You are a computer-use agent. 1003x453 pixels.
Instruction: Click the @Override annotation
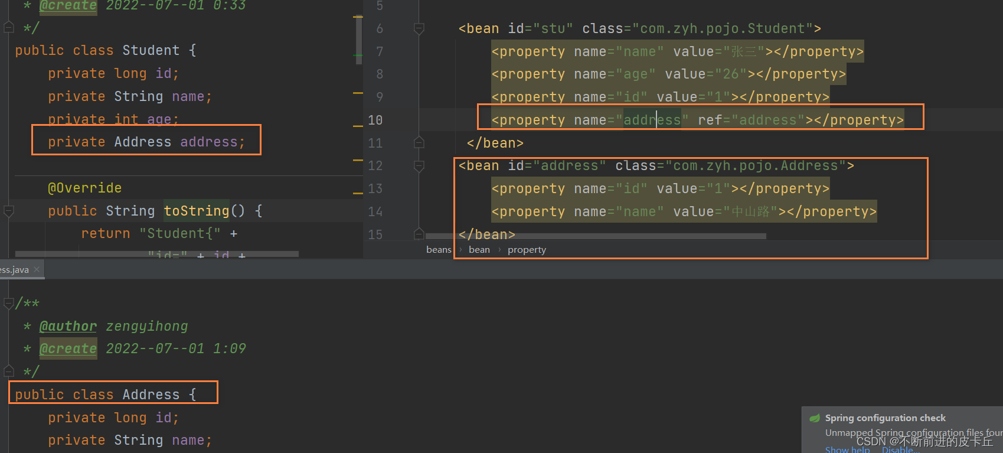coord(85,188)
